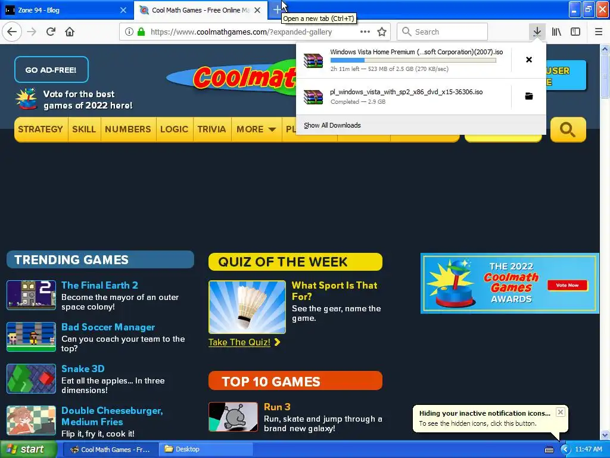Dismiss the notification icons balloon
The image size is (610, 458).
(x=560, y=412)
